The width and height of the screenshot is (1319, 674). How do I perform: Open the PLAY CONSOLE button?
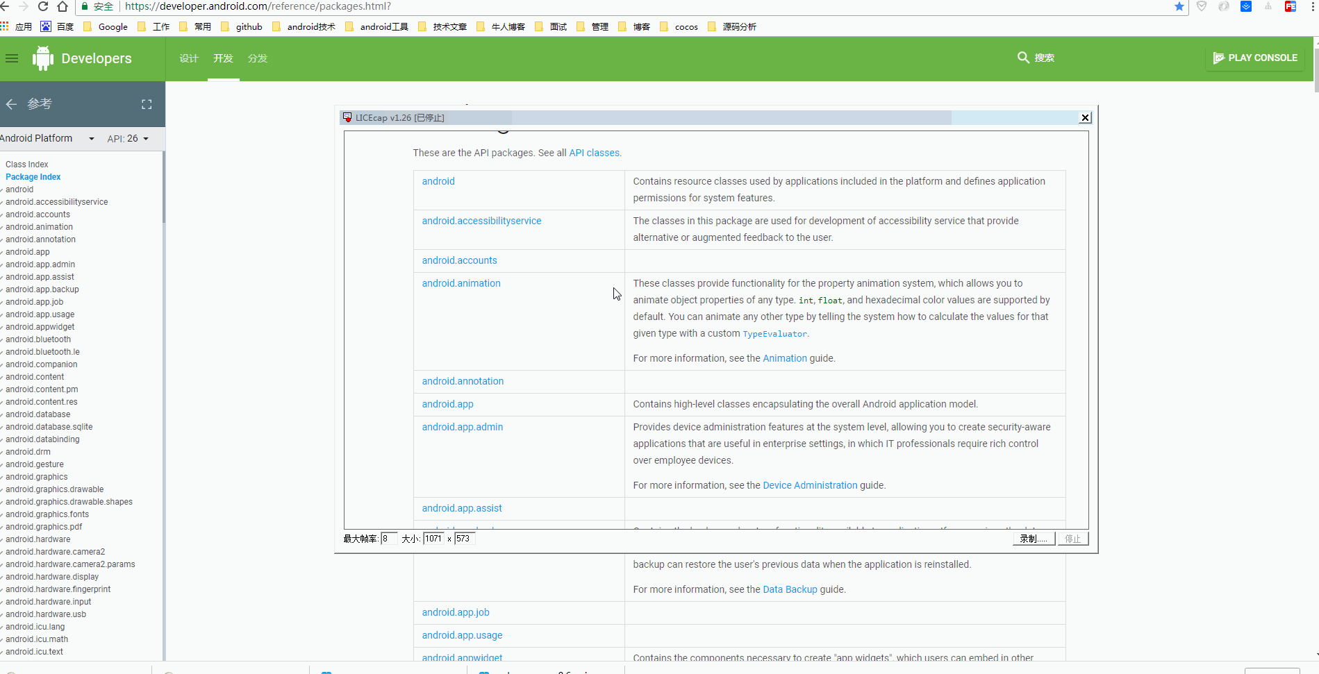coord(1254,58)
